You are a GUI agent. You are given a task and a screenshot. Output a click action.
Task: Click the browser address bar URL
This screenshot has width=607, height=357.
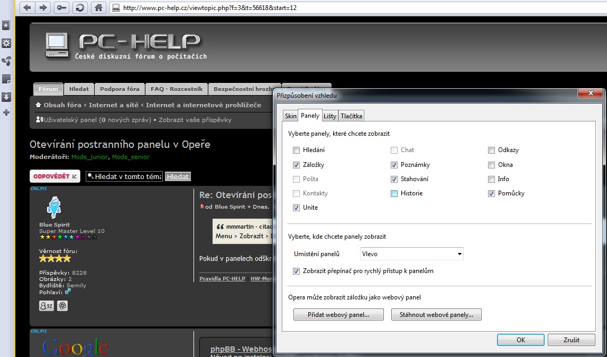210,7
